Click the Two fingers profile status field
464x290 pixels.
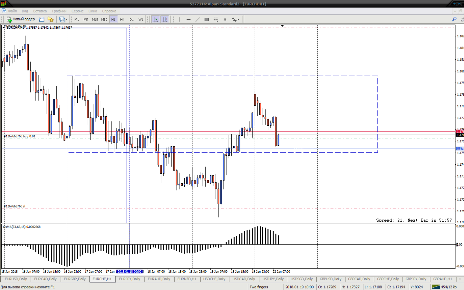pos(259,287)
